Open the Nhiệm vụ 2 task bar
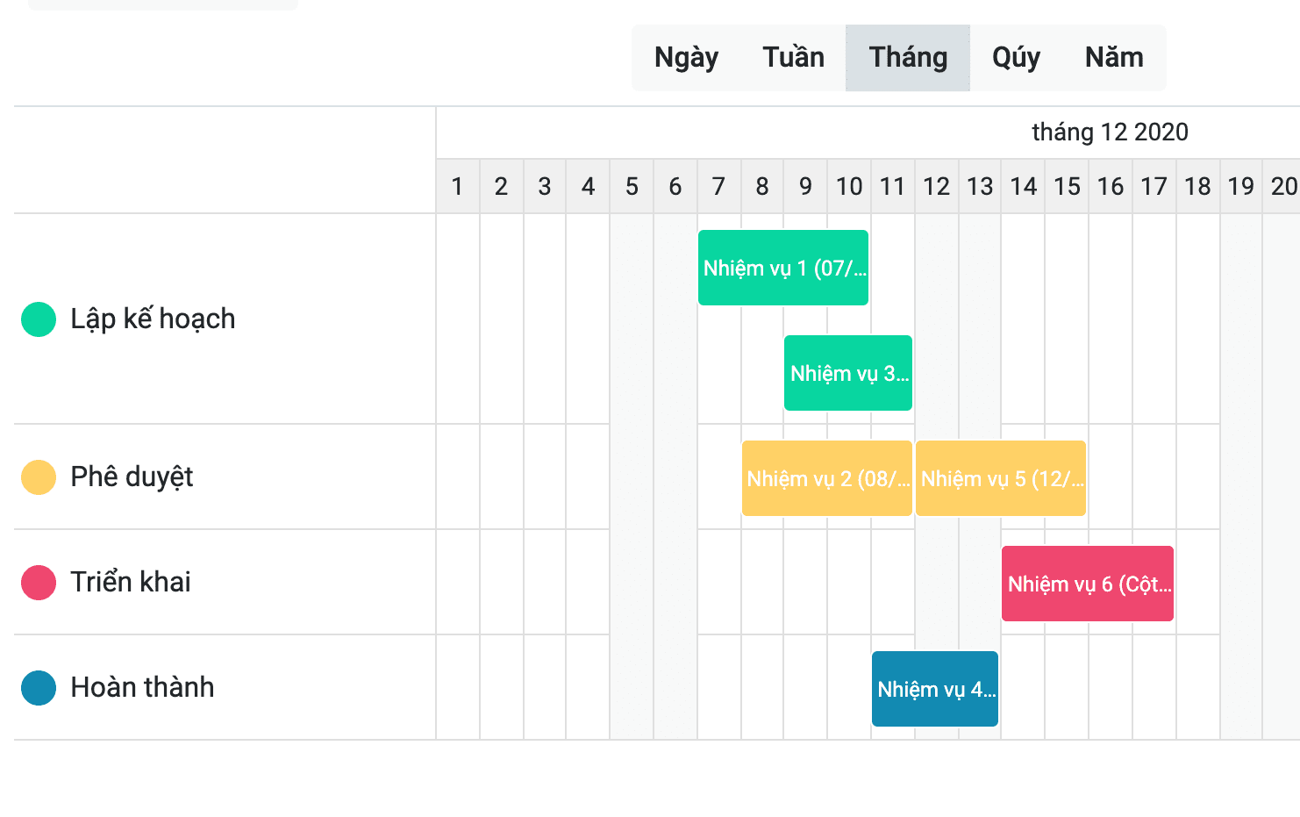Screen dimensions: 1300x817 (x=827, y=478)
